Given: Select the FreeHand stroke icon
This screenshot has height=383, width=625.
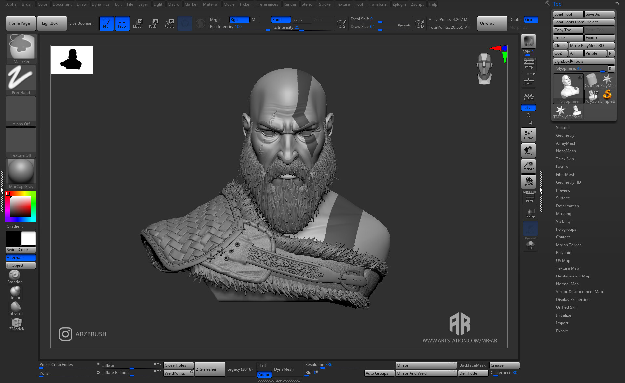Looking at the screenshot, I should tap(21, 78).
